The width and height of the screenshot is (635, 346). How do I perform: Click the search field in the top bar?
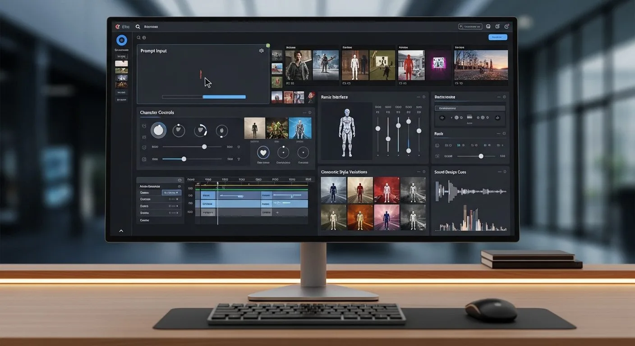coord(151,27)
